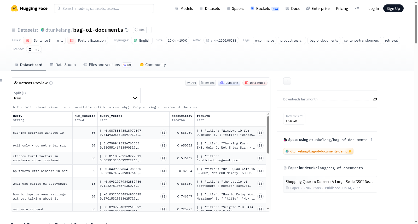Expand results cell for ethnocultural factors row
The height and width of the screenshot is (224, 418).
260,158
